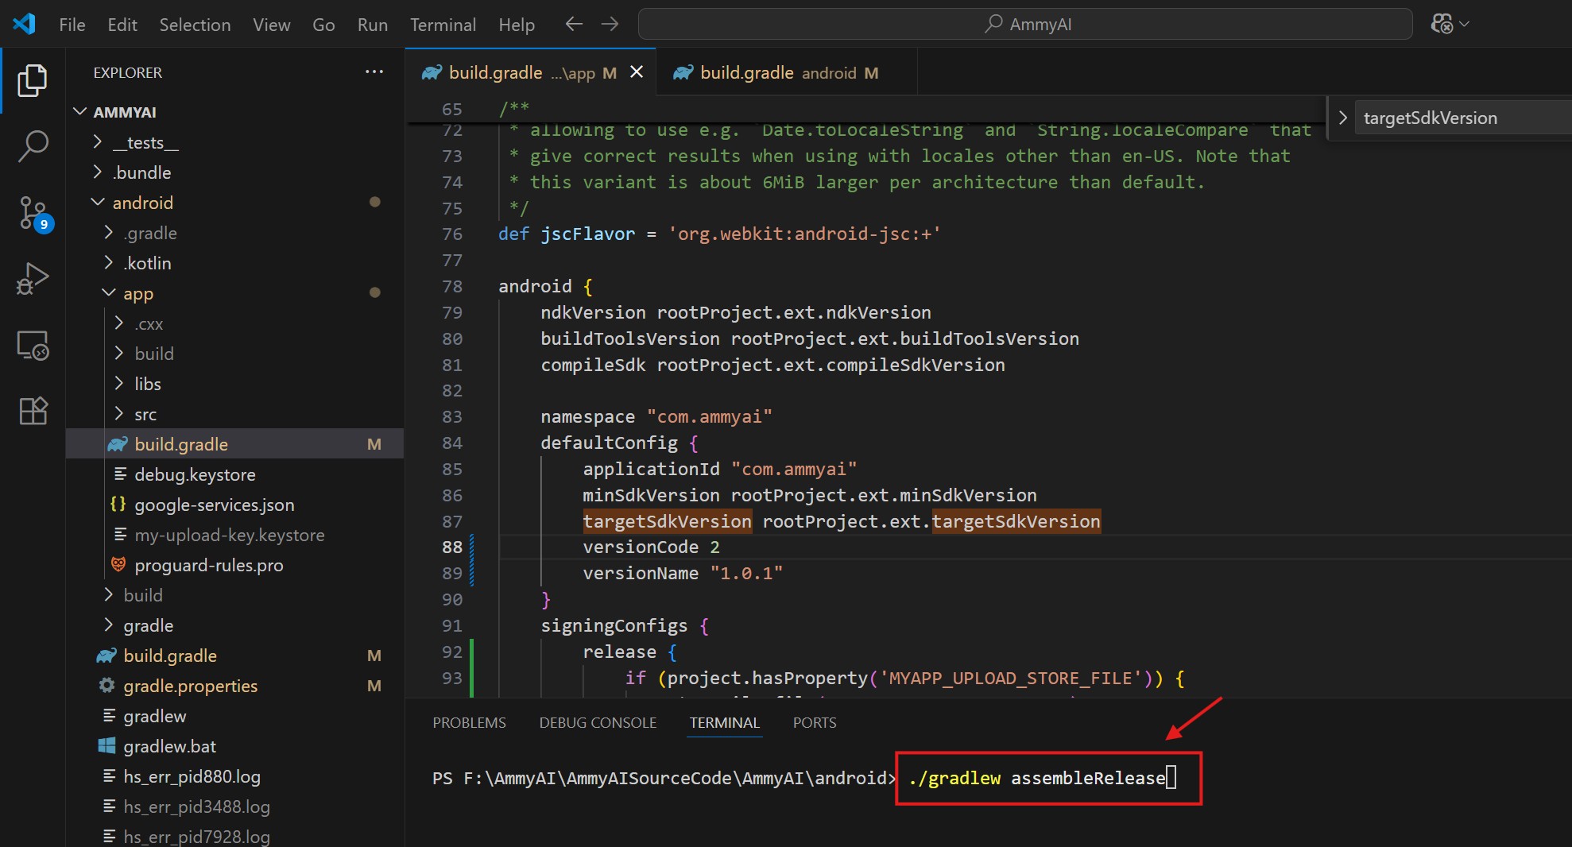Open the Extensions view icon
1572x847 pixels.
pos(33,411)
